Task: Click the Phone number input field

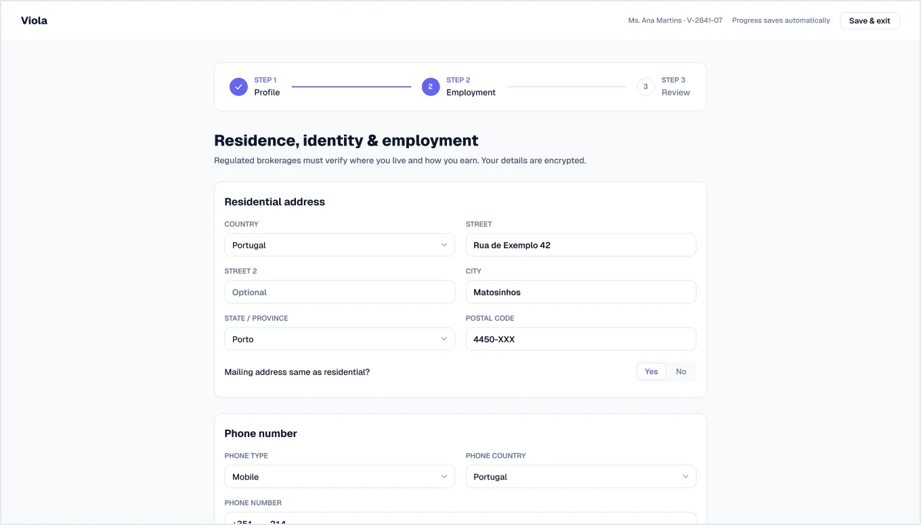Action: [460, 518]
